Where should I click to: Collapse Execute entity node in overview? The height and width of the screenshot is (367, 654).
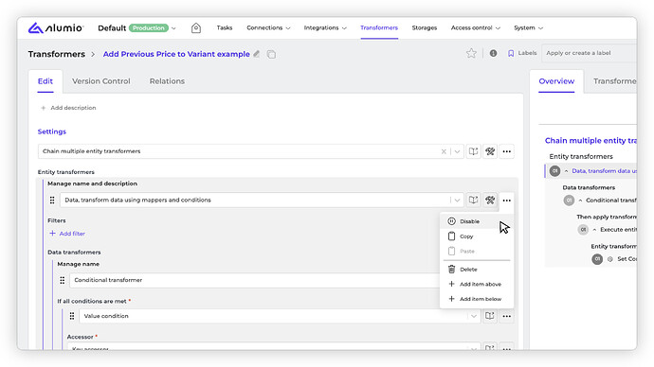tap(594, 230)
